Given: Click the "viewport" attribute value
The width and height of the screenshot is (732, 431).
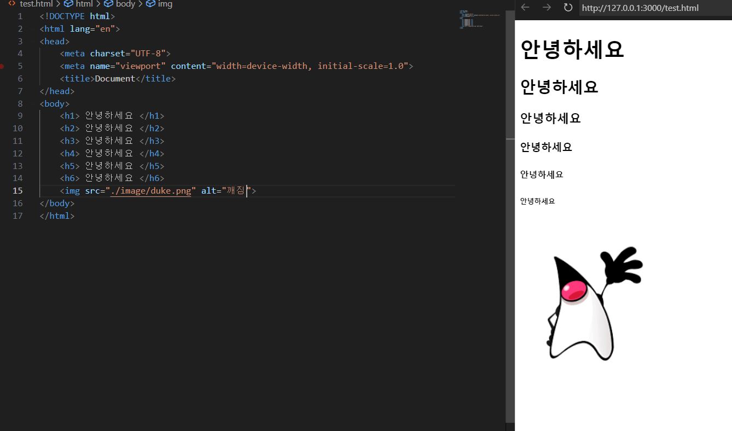Looking at the screenshot, I should [x=141, y=66].
